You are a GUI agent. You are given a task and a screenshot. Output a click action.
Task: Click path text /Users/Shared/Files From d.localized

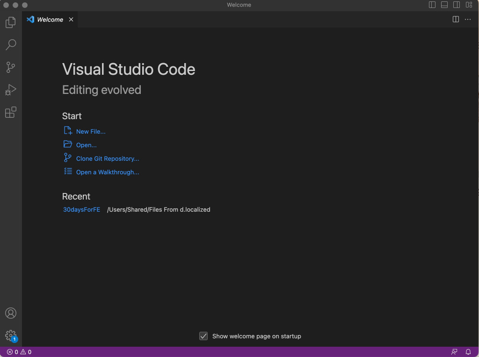click(159, 210)
